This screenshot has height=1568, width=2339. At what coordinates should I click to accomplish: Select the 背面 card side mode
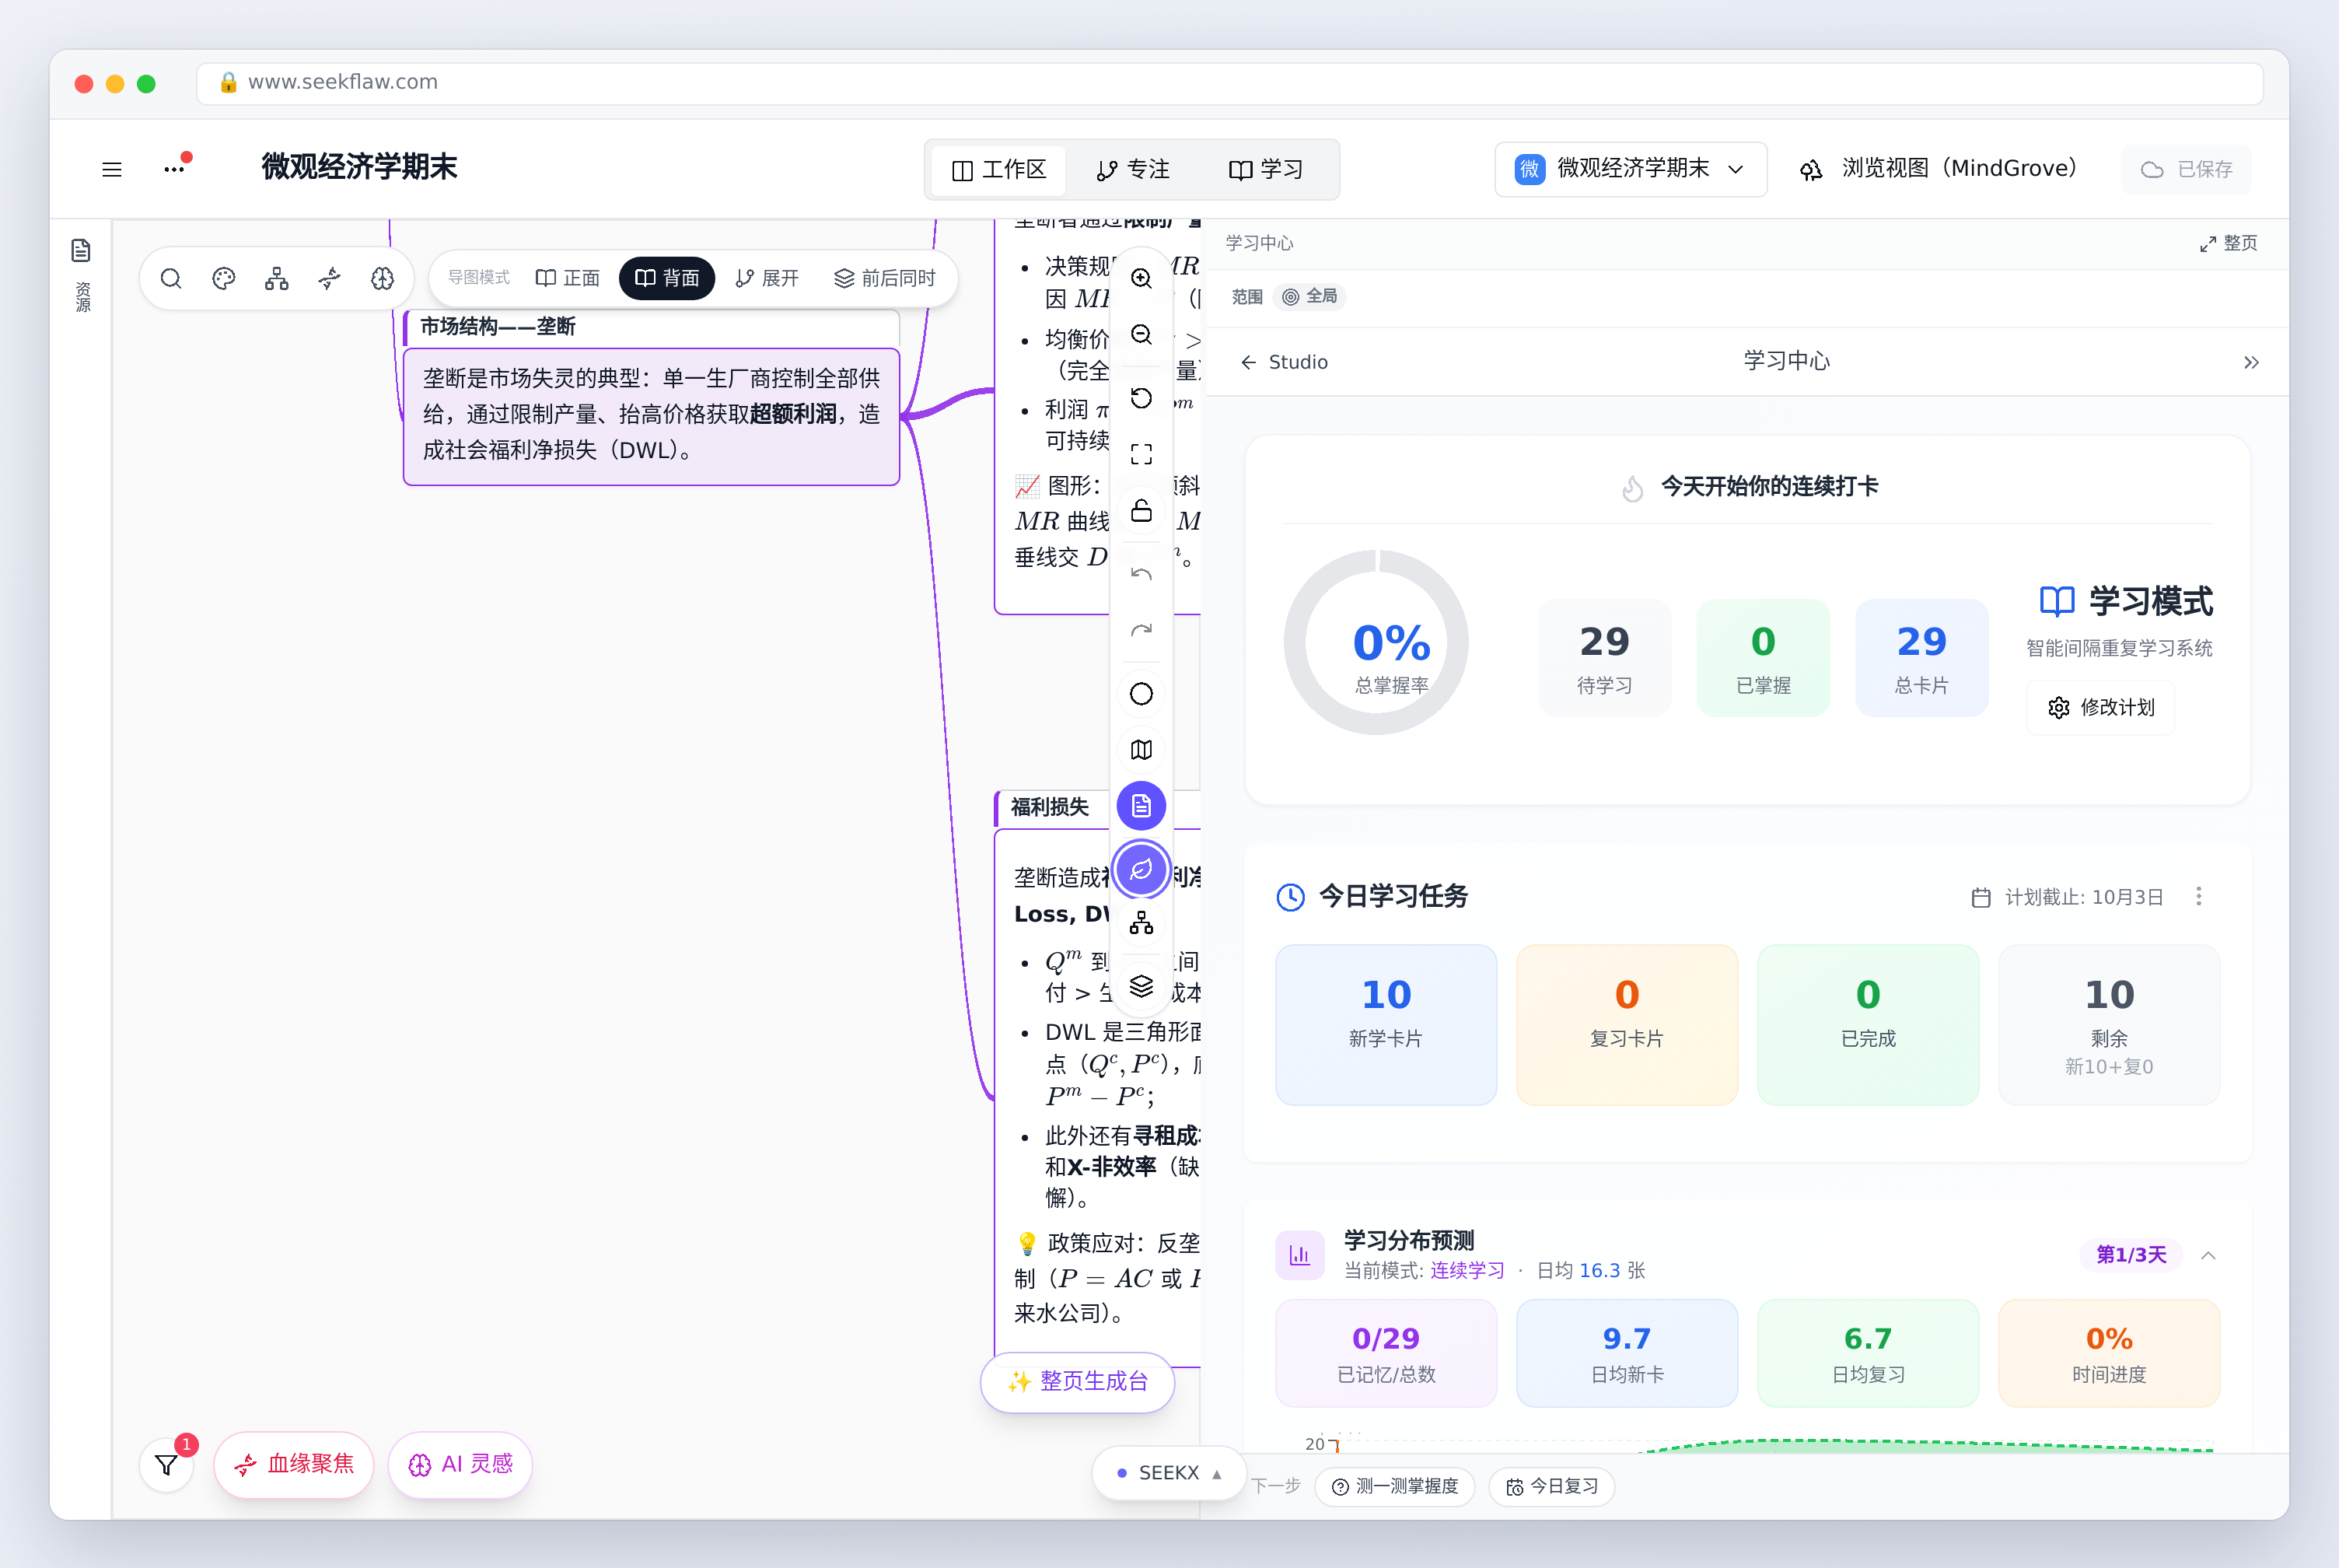tap(666, 278)
